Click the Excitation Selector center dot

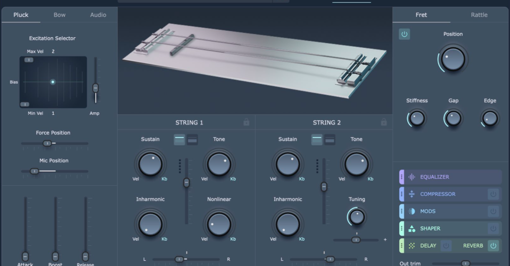coord(53,82)
